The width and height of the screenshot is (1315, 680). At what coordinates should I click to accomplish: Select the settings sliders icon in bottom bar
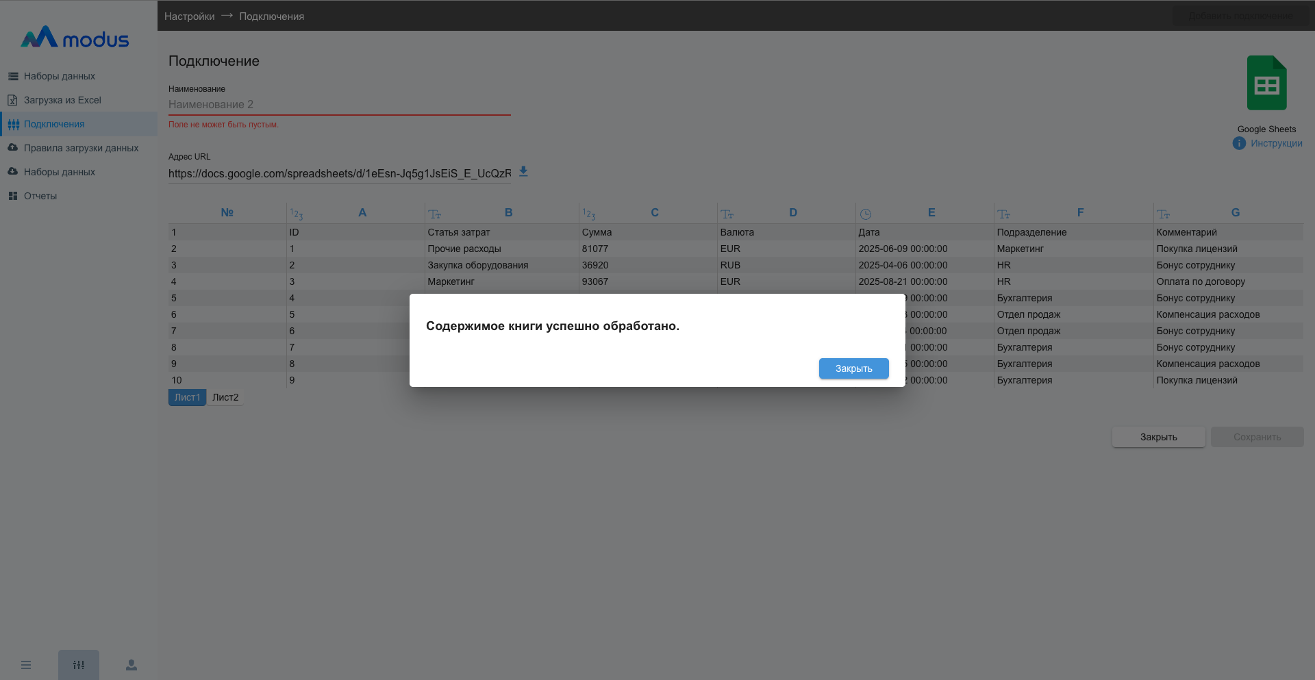tap(79, 665)
